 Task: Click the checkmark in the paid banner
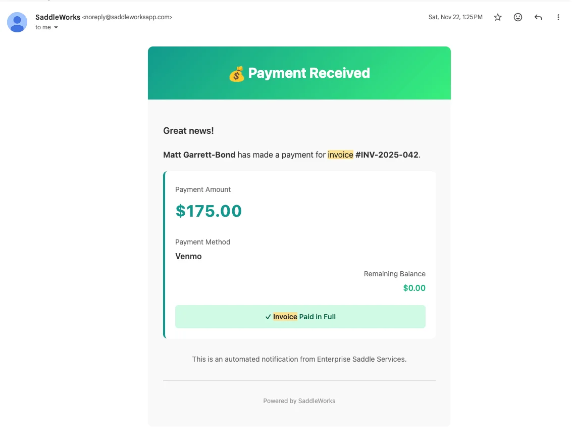268,316
